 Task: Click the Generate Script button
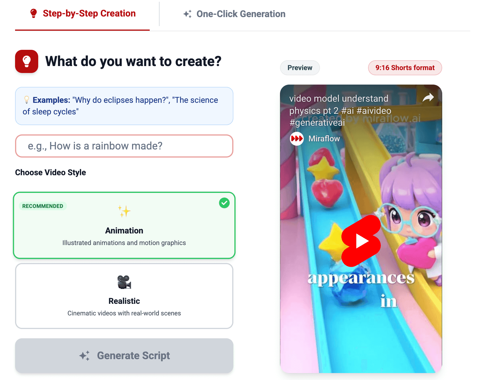point(124,356)
